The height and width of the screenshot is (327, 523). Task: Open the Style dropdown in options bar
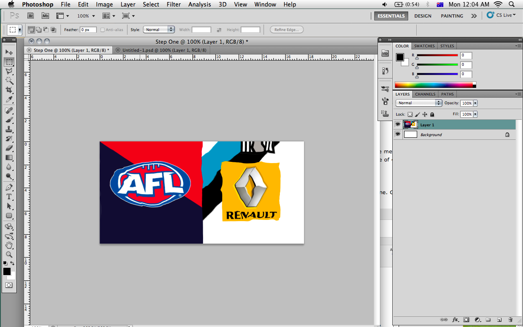tap(159, 30)
